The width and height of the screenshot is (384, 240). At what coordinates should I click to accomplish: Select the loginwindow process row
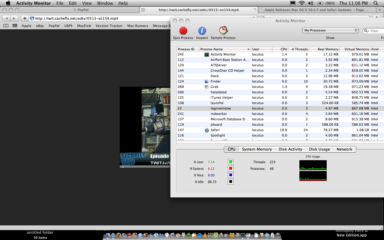pyautogui.click(x=280, y=108)
